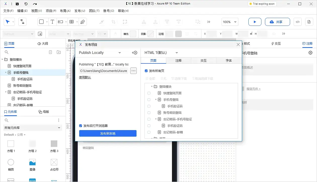317x182 pixels.
Task: Enable 发布所有页 in the publish dialog
Action: (146, 71)
